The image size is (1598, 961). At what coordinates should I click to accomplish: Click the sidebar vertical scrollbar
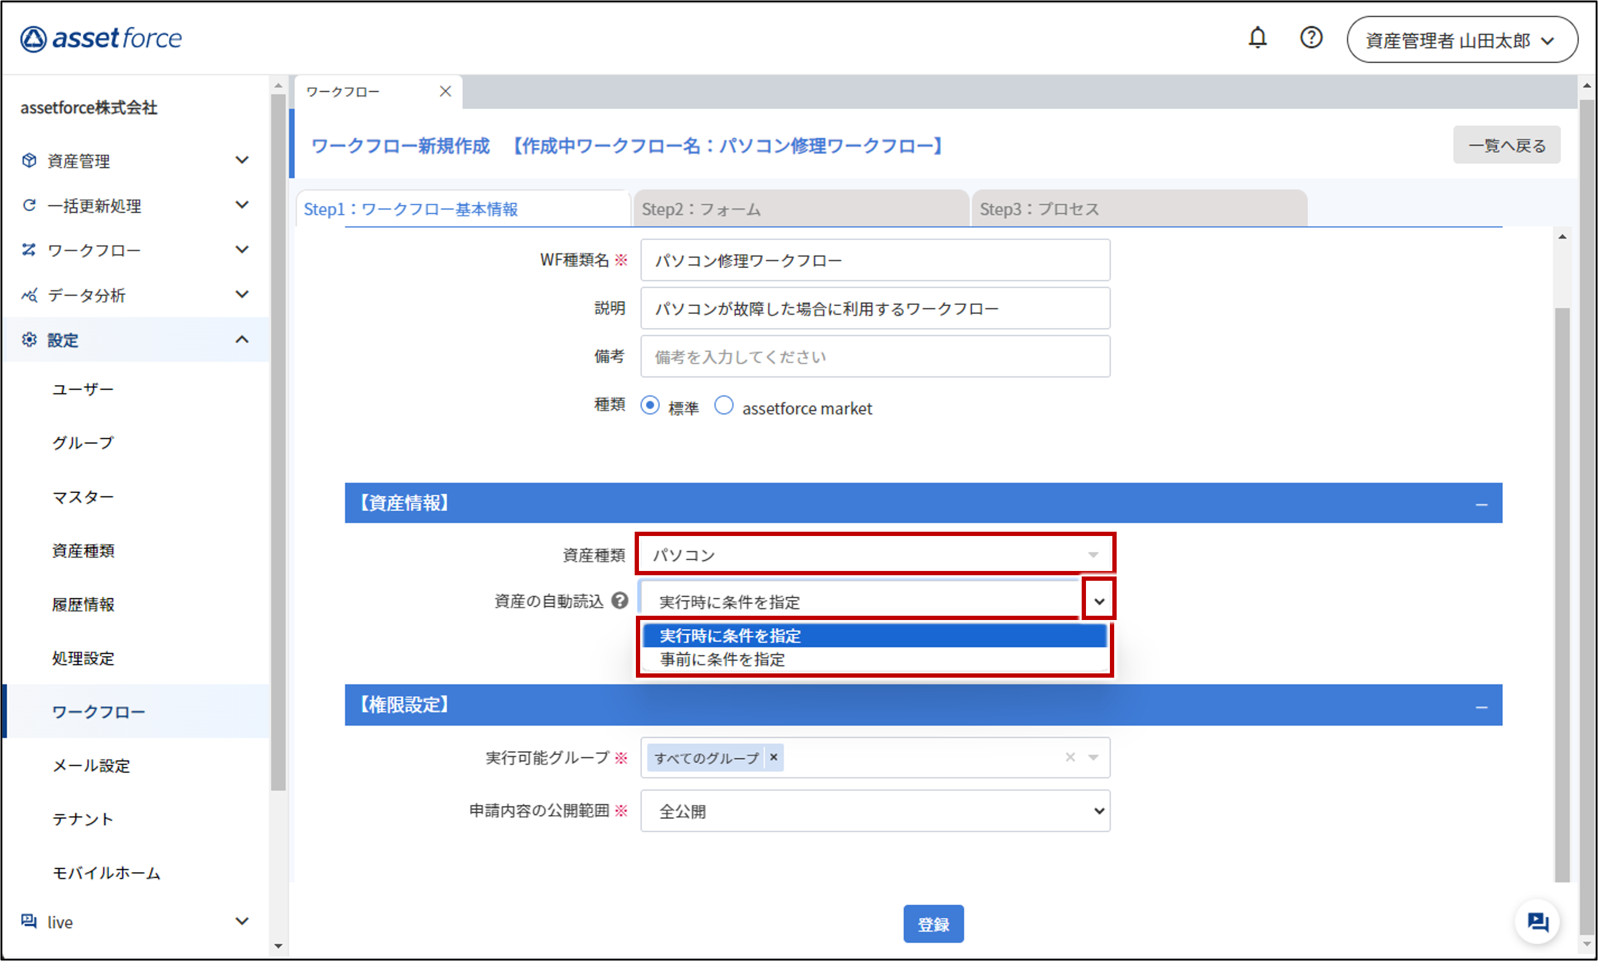278,443
